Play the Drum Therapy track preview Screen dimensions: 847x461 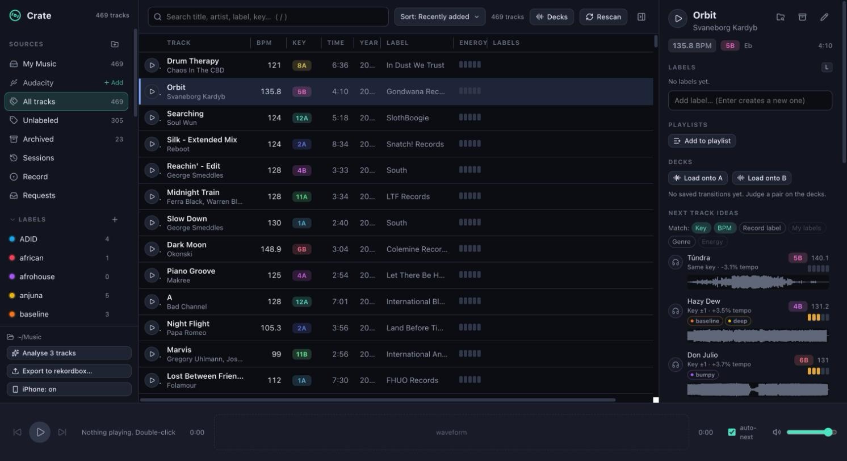tap(152, 65)
